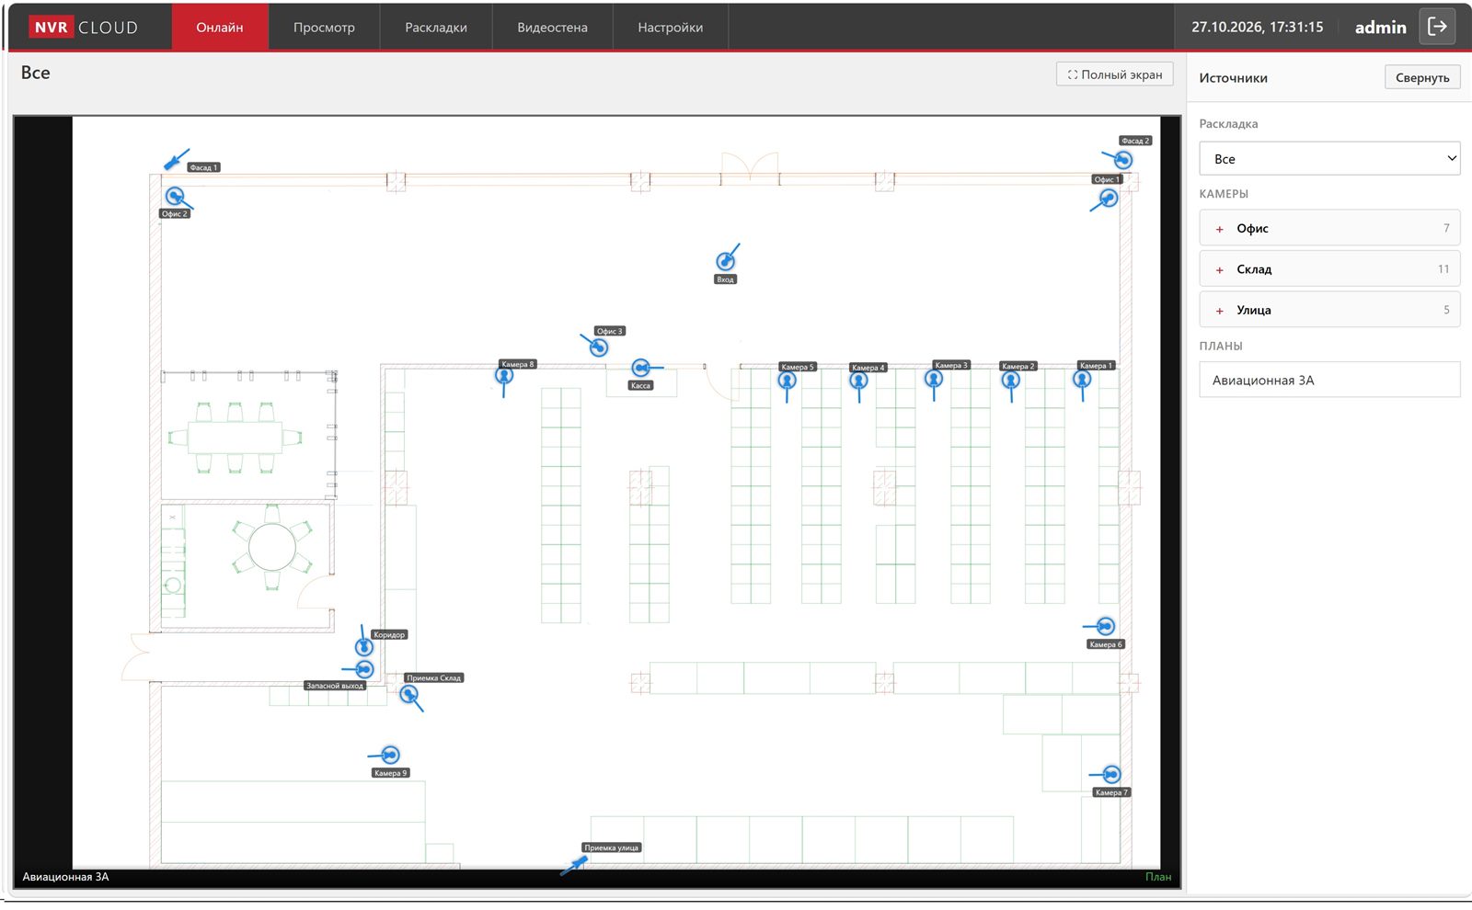Select the Камера 9 camera icon
Viewport: 1472px width, 910px height.
[390, 755]
